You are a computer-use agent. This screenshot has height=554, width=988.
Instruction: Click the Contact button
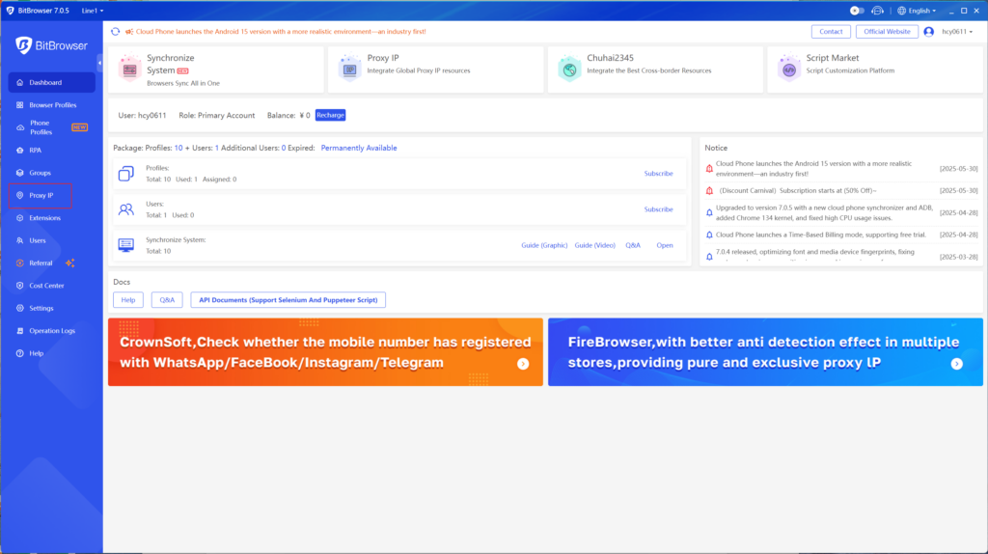coord(831,32)
